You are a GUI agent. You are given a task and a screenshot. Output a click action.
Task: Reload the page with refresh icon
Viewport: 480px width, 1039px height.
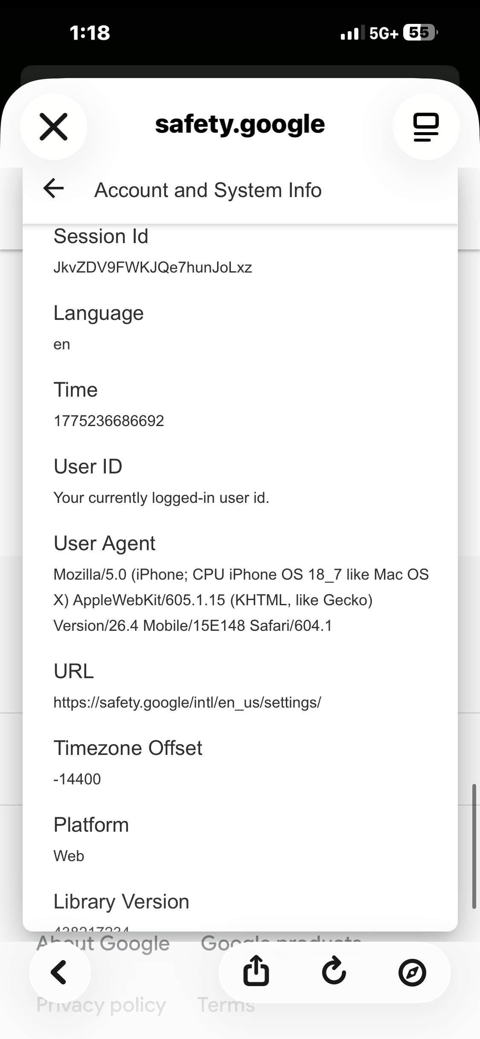[334, 972]
